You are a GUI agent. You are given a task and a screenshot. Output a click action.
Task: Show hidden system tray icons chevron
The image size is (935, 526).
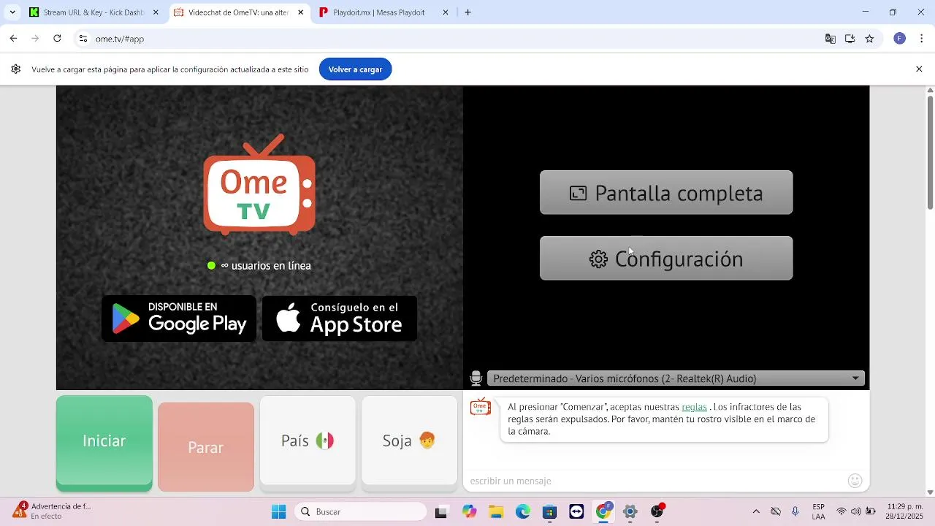[756, 512]
